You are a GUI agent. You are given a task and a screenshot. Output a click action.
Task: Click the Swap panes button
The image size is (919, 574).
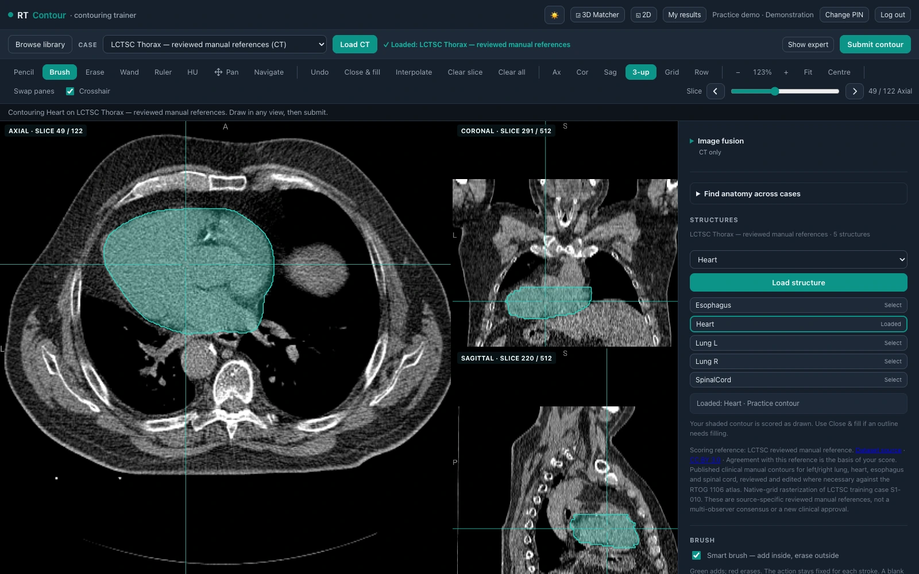tap(34, 91)
